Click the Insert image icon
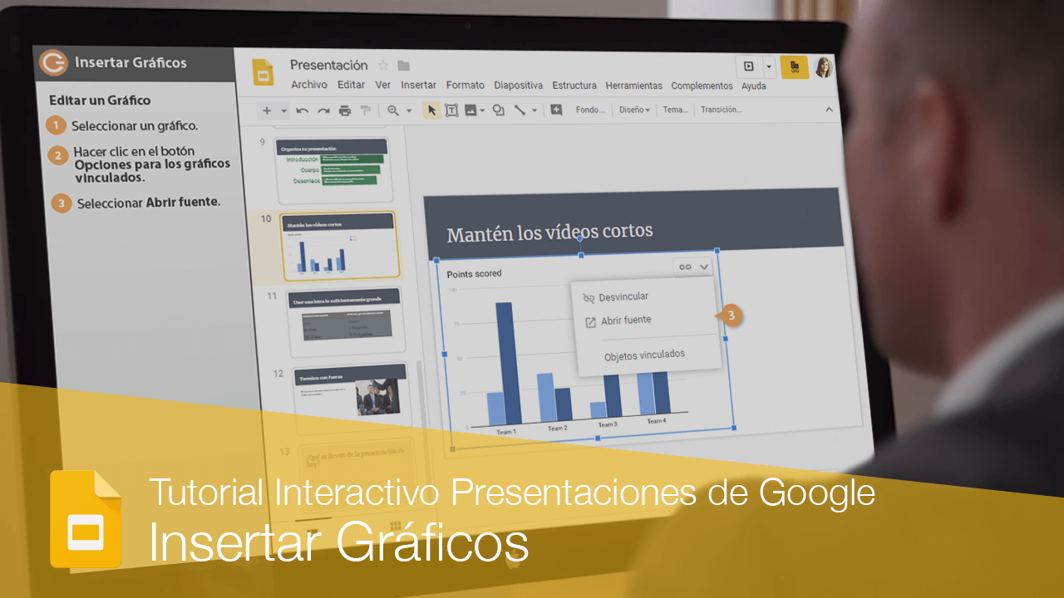Image resolution: width=1064 pixels, height=598 pixels. click(x=471, y=110)
